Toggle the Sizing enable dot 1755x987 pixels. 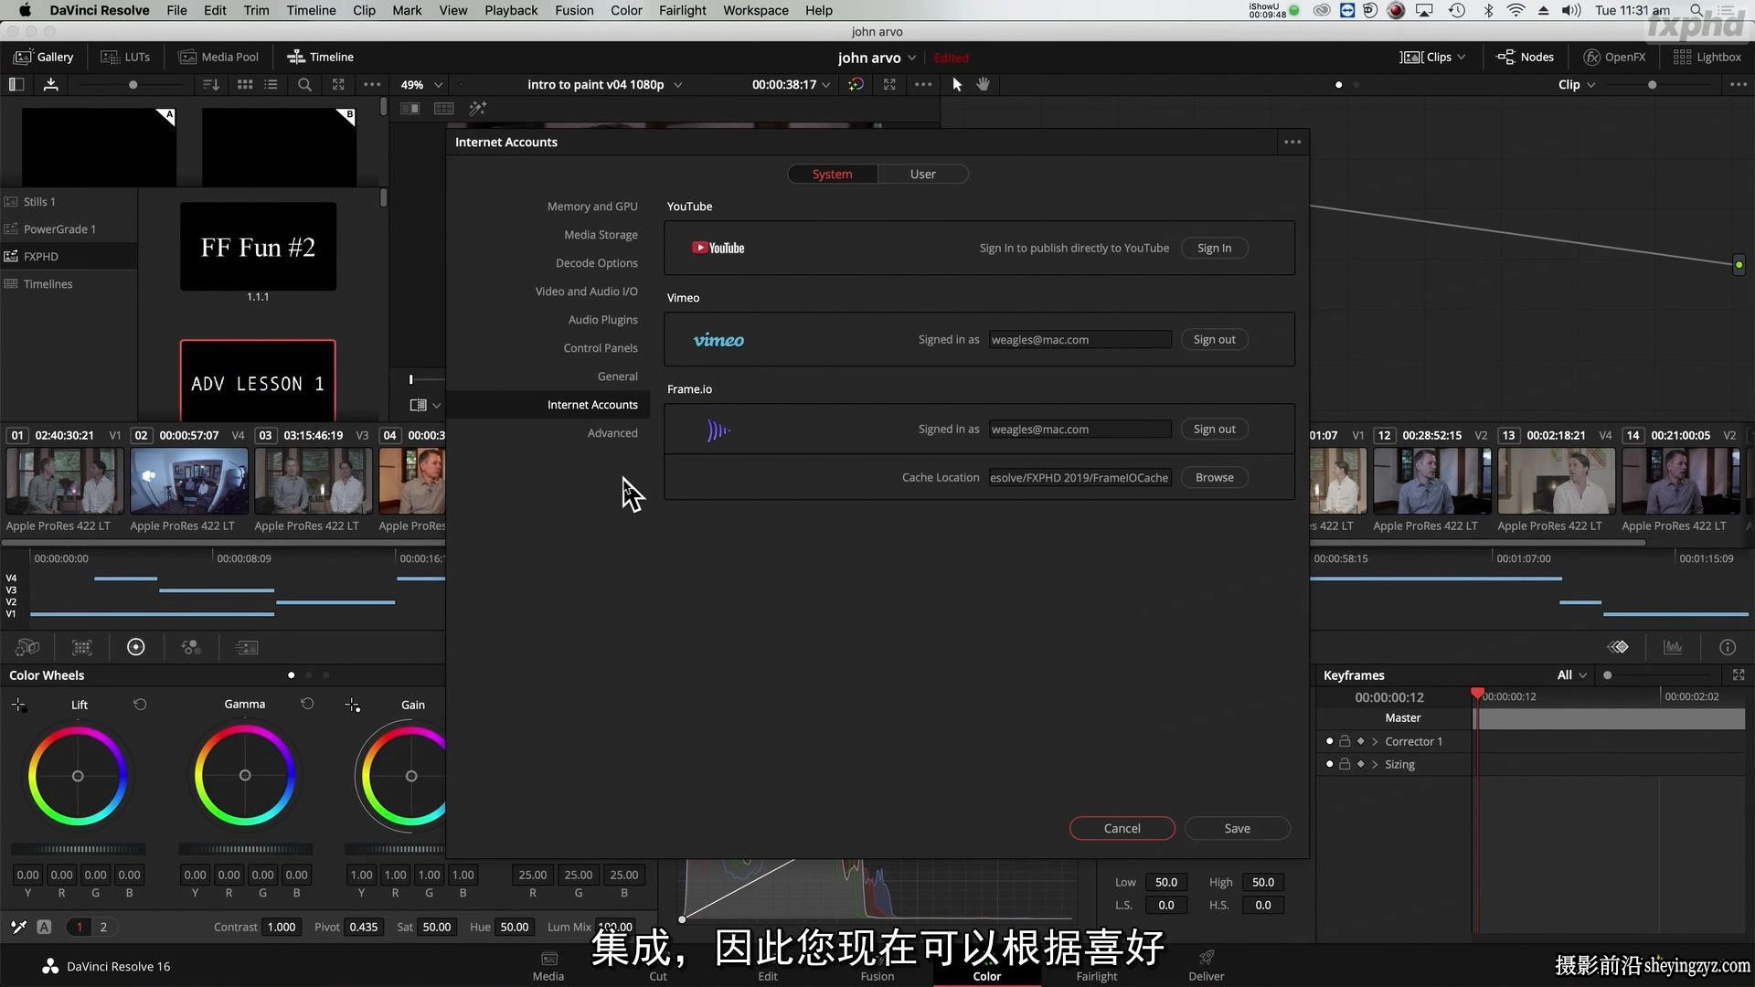(1329, 764)
